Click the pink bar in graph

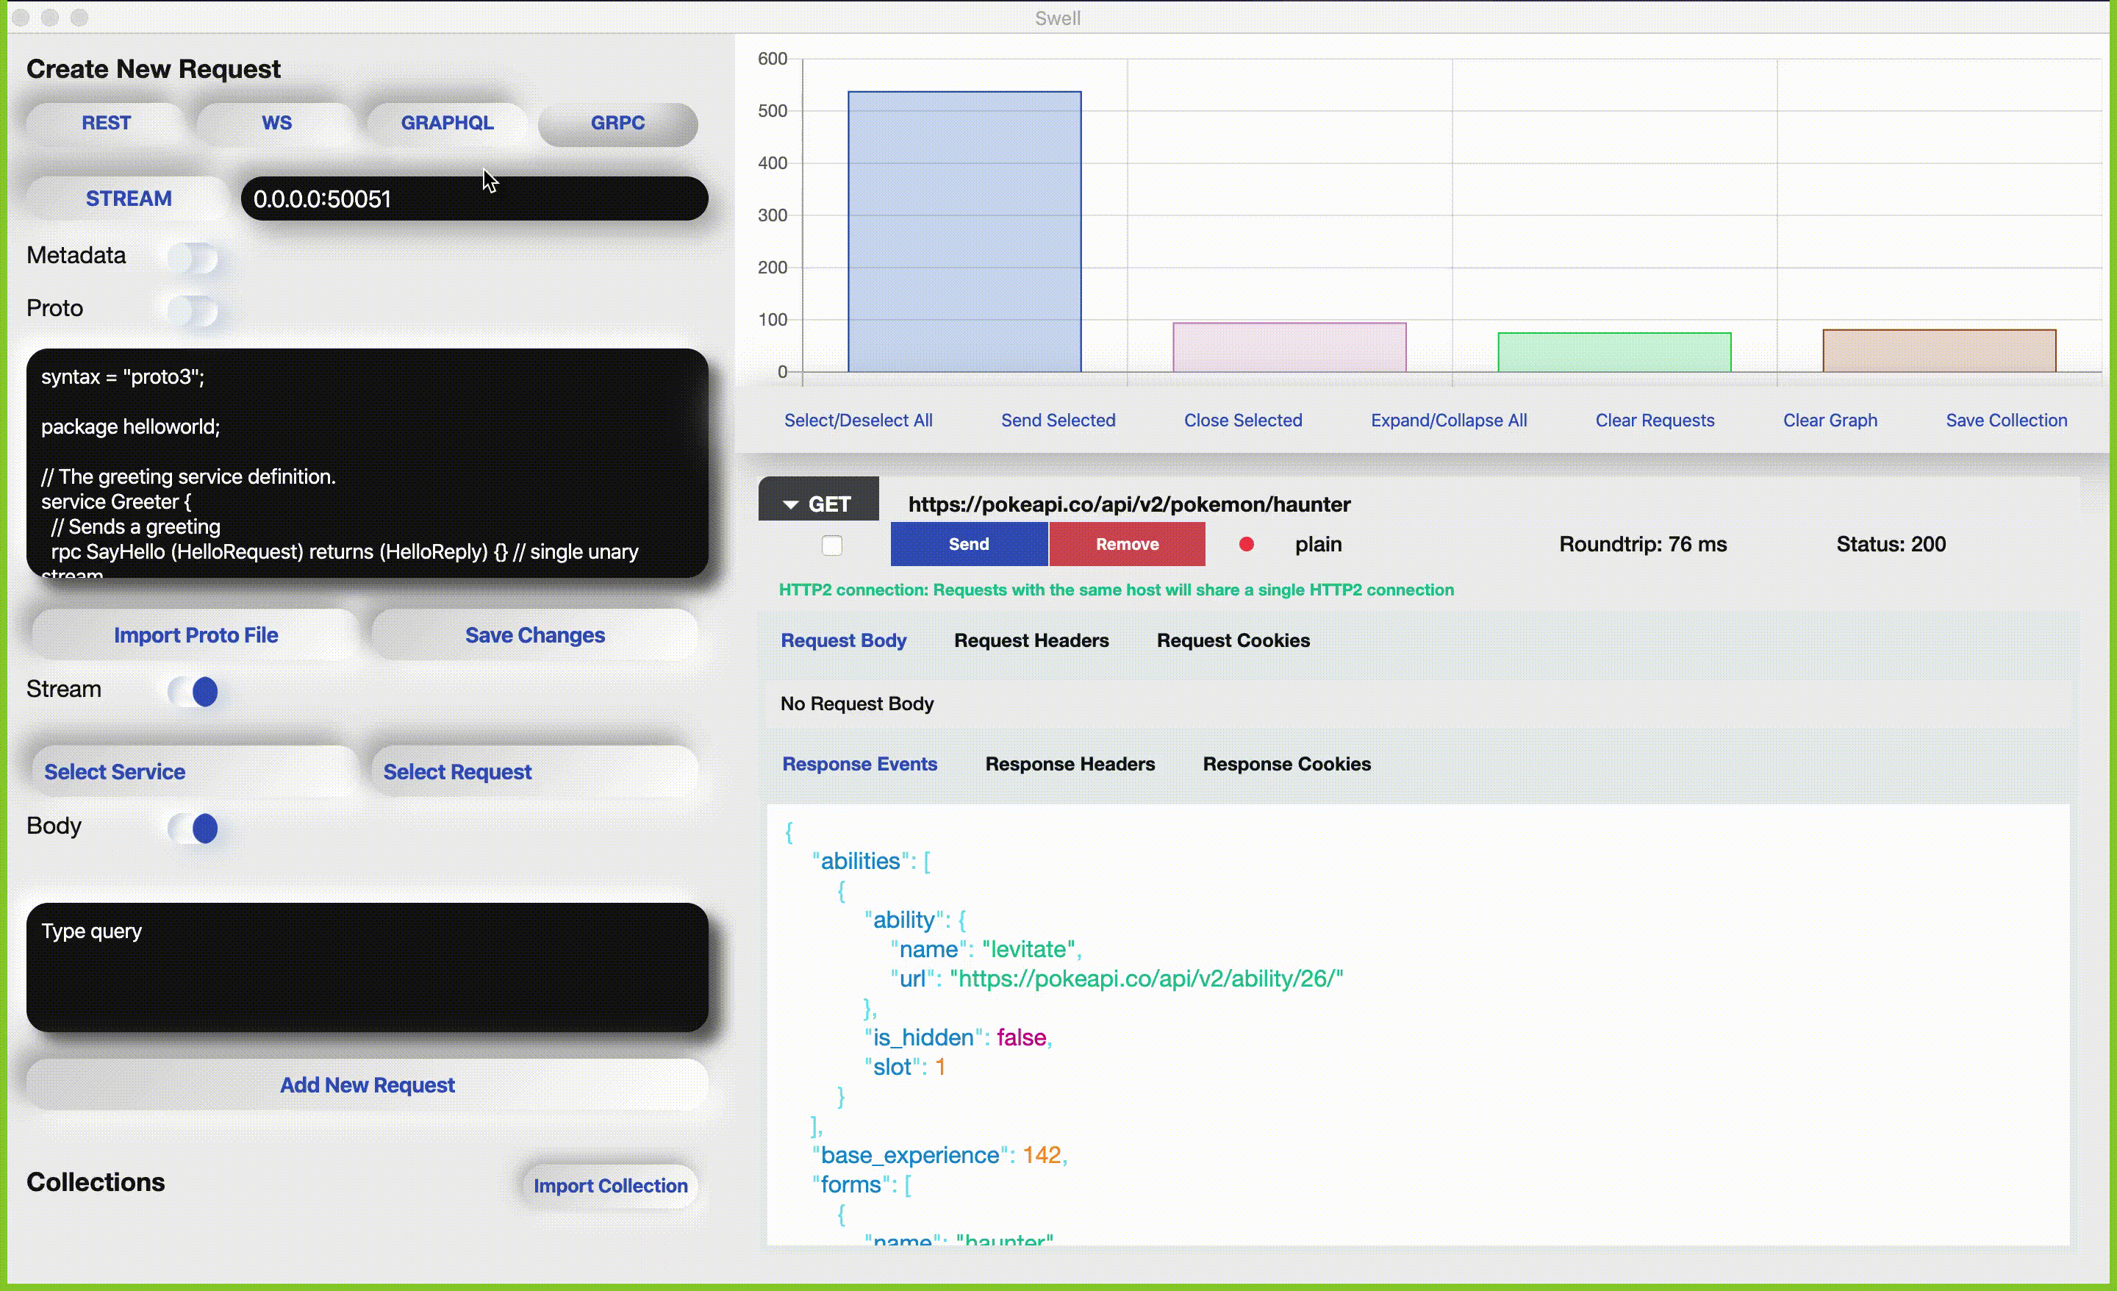click(1289, 347)
